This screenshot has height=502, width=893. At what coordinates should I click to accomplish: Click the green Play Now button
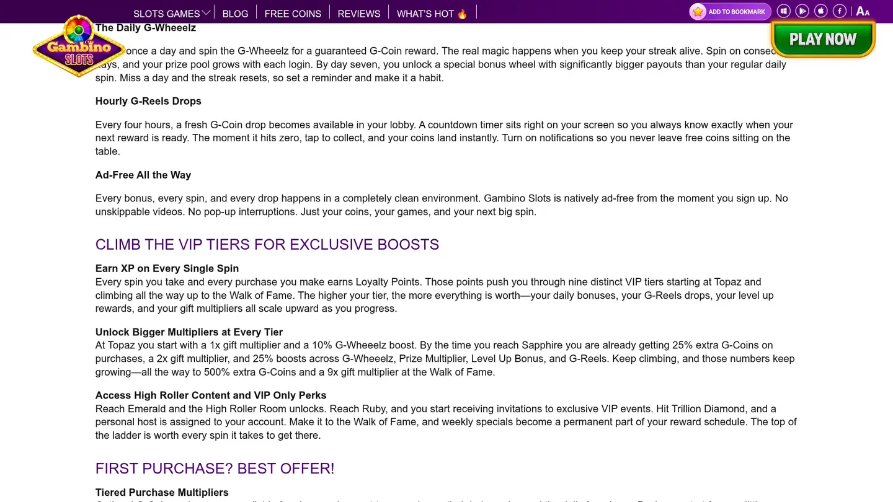(823, 39)
